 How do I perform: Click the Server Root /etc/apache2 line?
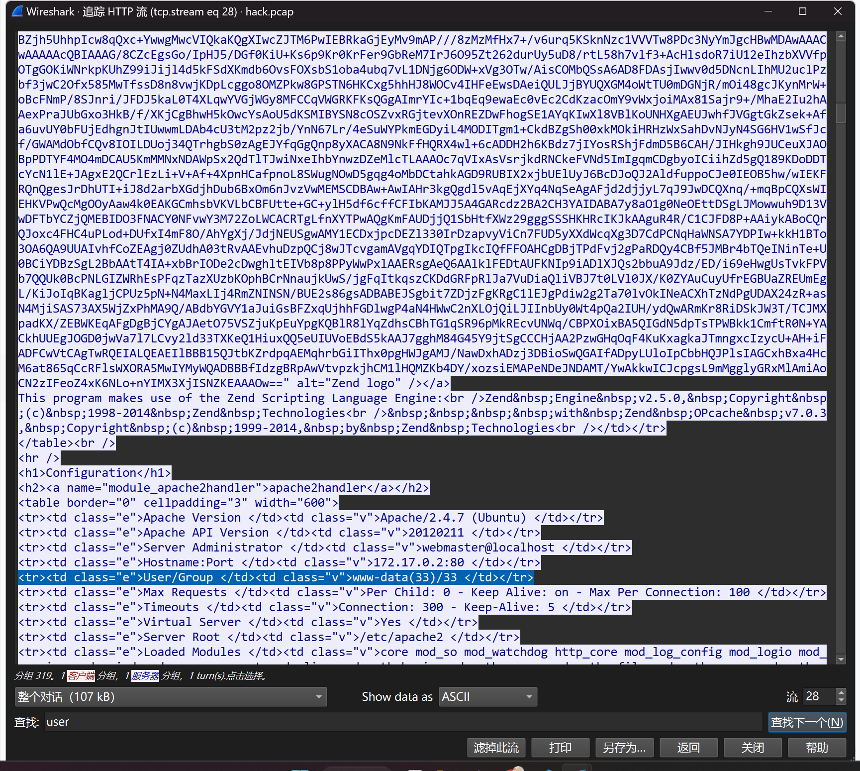click(x=269, y=637)
